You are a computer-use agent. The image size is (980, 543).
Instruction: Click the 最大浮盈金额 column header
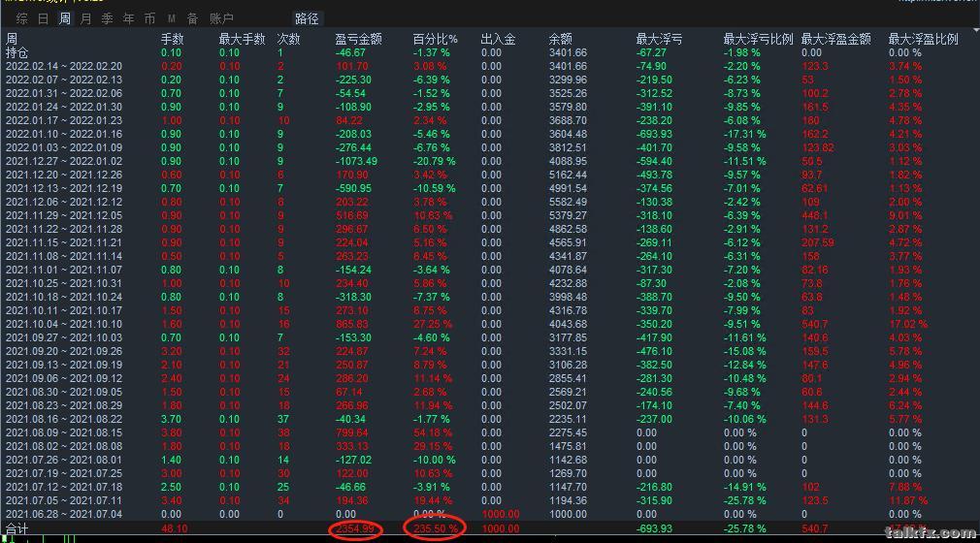tap(835, 39)
